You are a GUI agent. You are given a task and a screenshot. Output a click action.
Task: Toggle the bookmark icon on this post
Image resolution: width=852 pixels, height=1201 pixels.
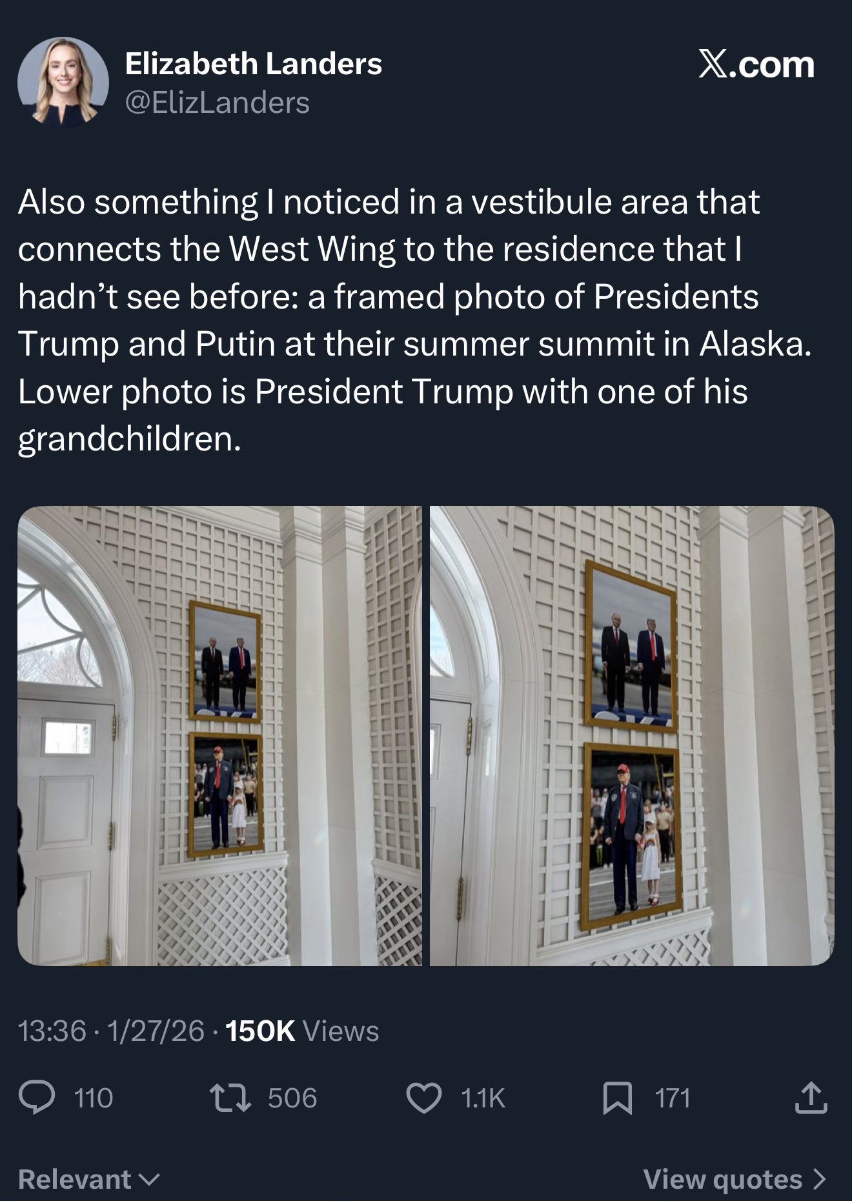pyautogui.click(x=616, y=1098)
